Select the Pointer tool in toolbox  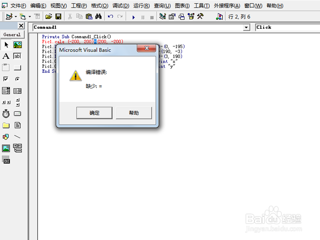pyautogui.click(x=6, y=45)
